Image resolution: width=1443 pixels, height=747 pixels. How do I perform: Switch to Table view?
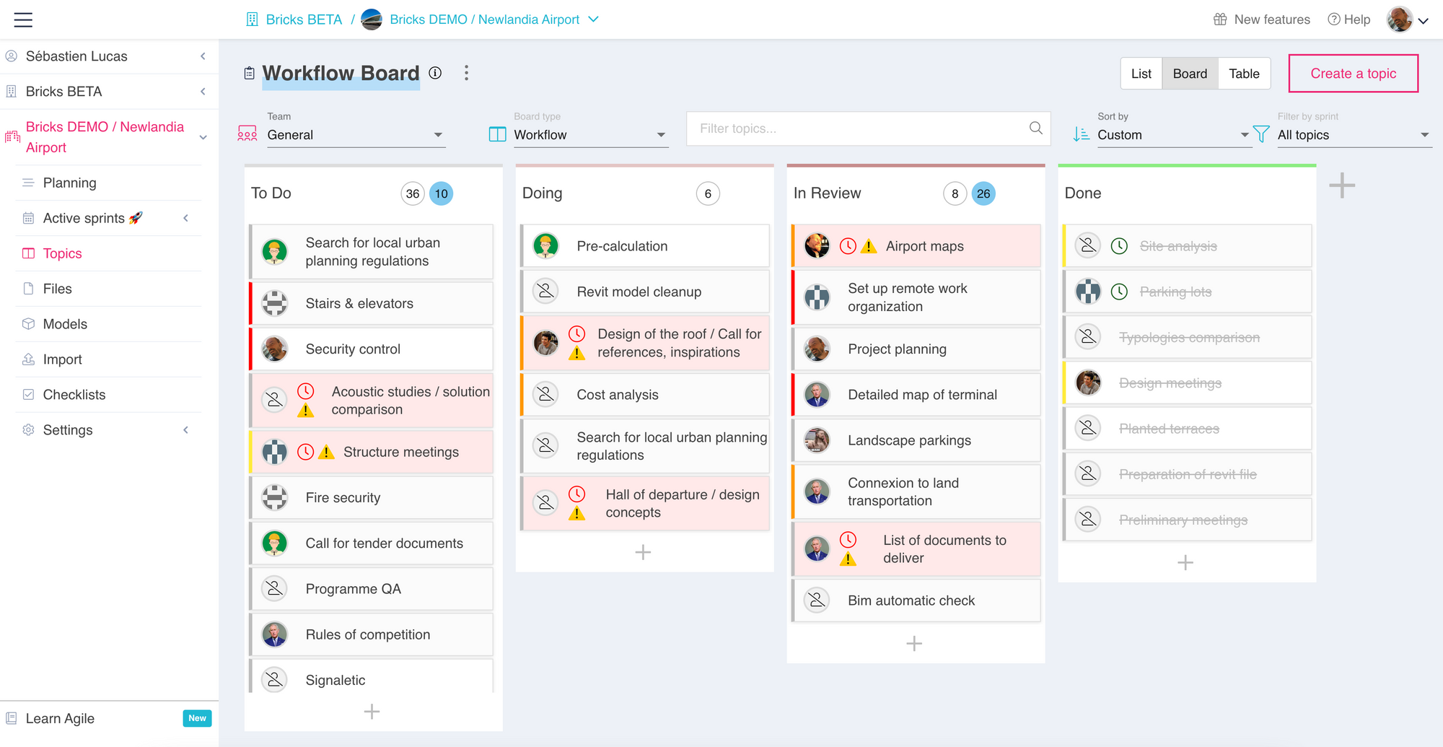pos(1244,74)
